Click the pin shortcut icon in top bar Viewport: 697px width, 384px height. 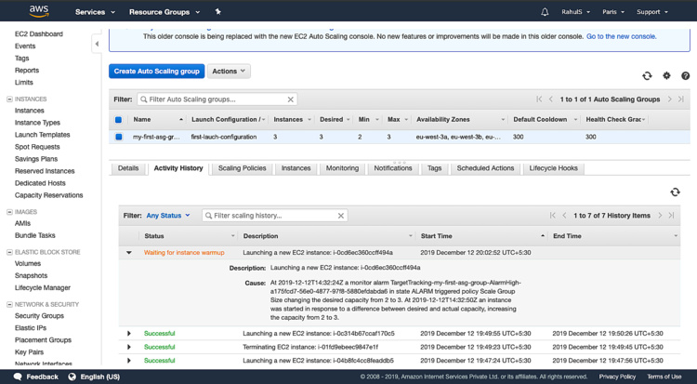[x=218, y=12]
